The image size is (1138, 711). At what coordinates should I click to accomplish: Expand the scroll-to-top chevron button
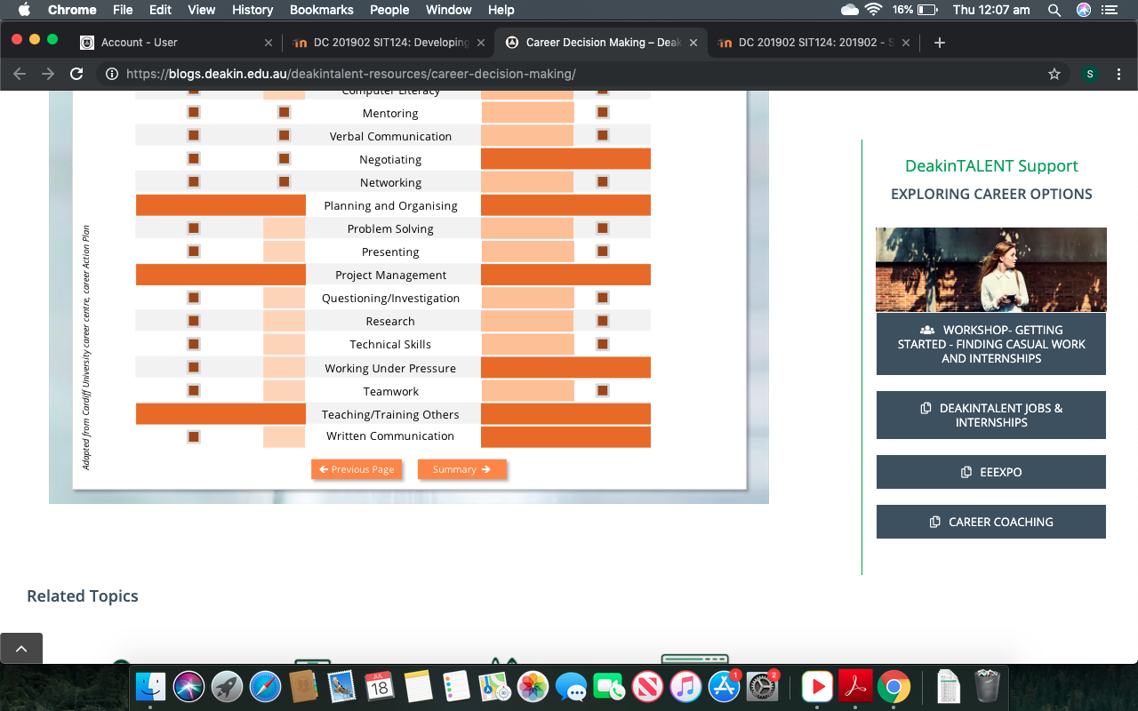(21, 649)
